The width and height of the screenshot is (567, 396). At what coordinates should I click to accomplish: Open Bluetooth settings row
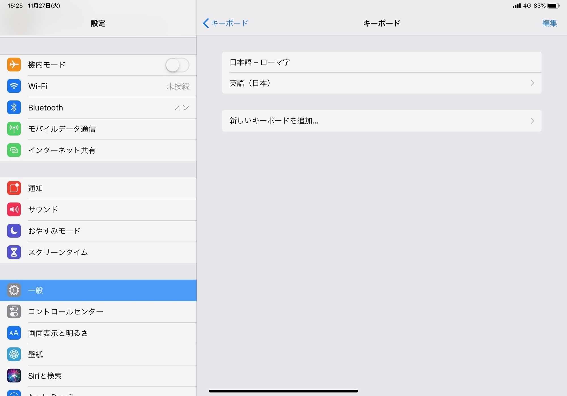(x=98, y=108)
